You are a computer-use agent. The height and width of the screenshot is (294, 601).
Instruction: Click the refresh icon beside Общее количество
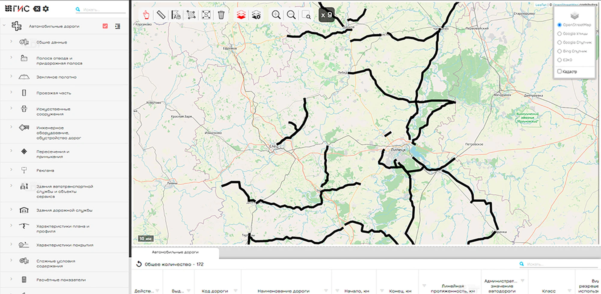point(139,264)
